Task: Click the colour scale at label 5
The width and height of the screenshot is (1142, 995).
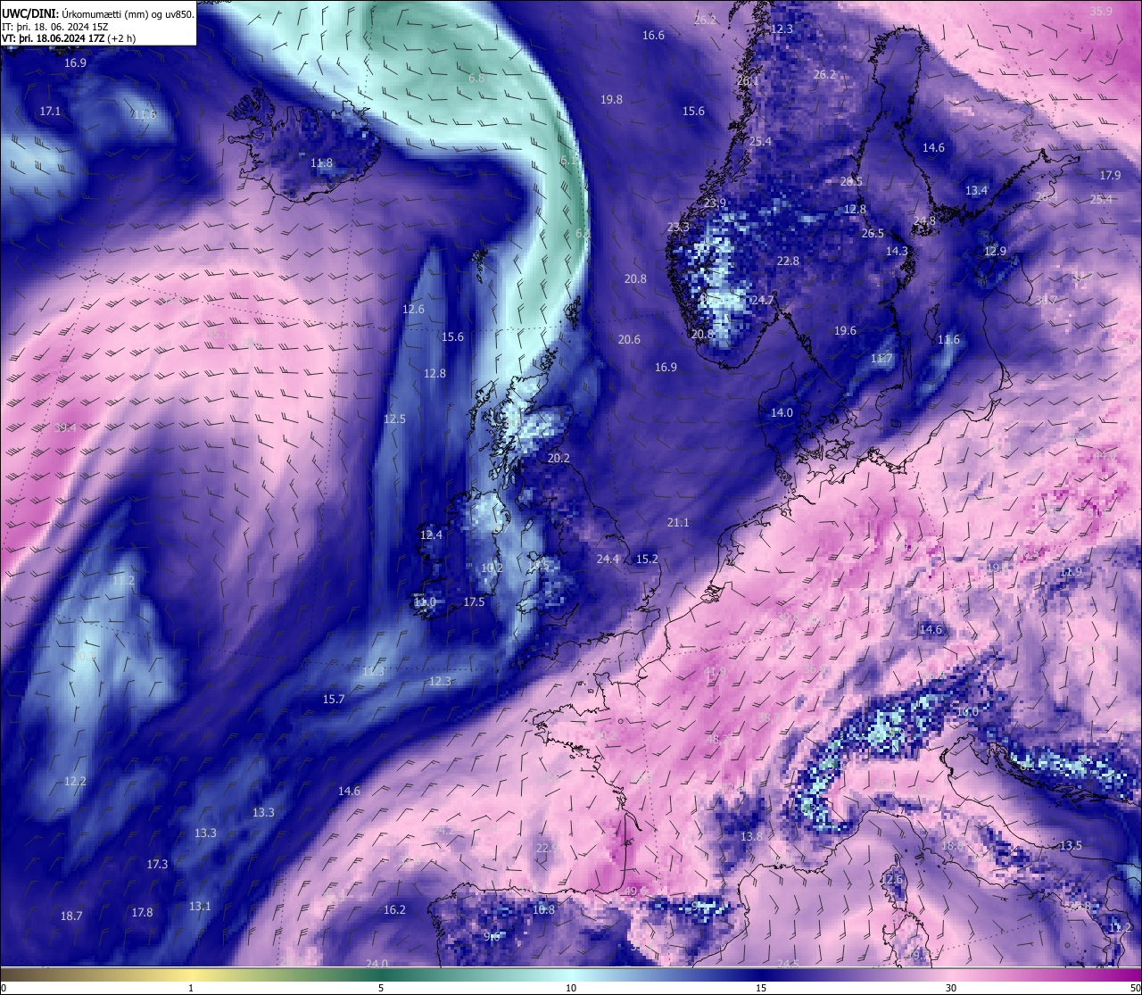Action: 381,988
